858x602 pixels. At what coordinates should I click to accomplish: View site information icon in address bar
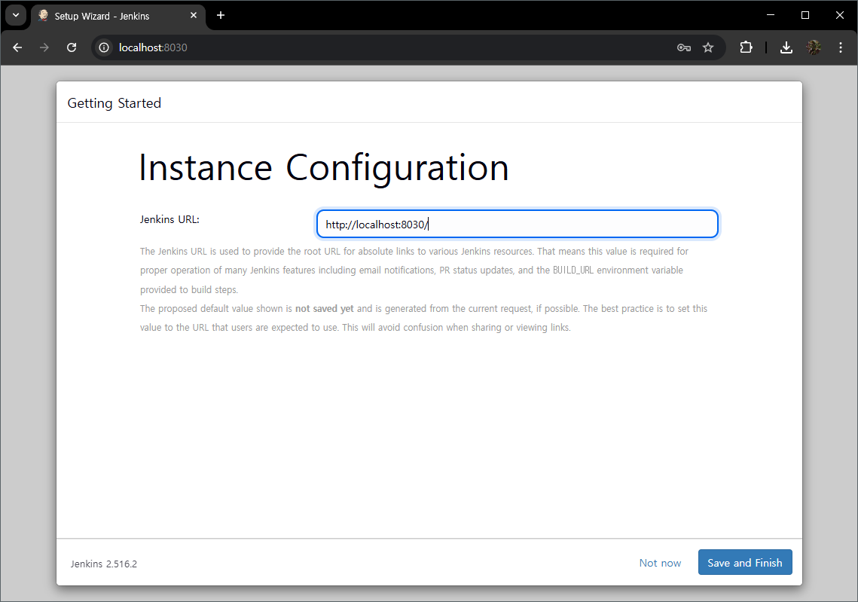click(x=104, y=47)
